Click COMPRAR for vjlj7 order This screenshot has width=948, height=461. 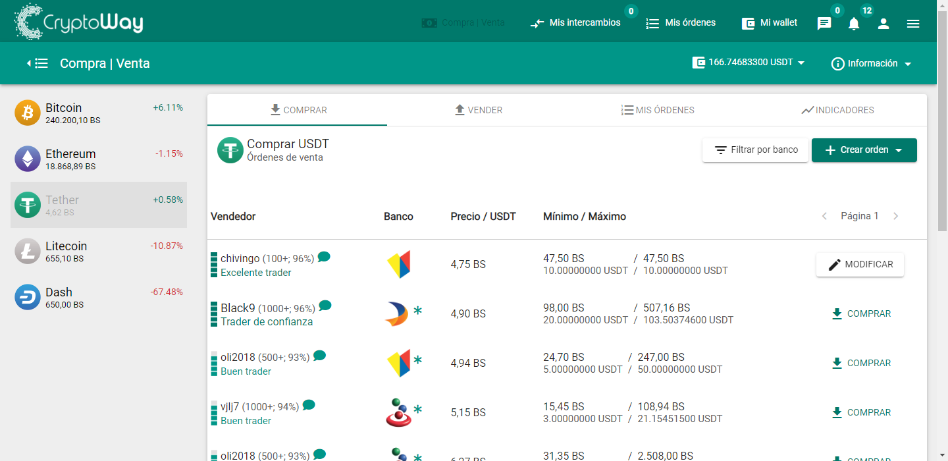pyautogui.click(x=861, y=413)
